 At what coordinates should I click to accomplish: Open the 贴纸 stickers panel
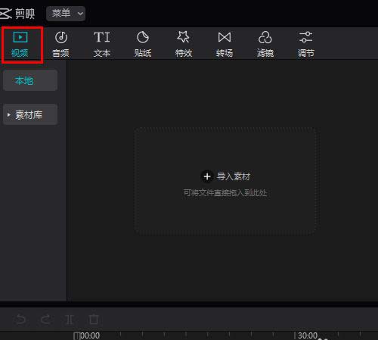click(143, 44)
